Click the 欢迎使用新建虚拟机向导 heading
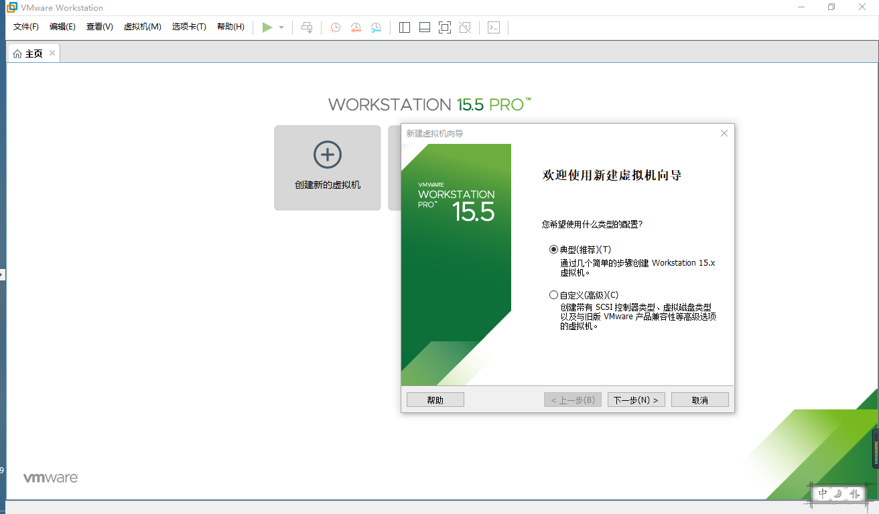 (x=612, y=175)
